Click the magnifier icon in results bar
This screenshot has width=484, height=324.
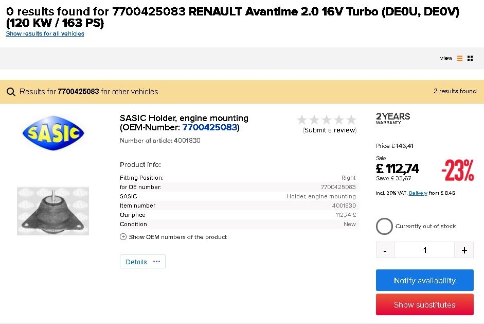click(x=11, y=92)
